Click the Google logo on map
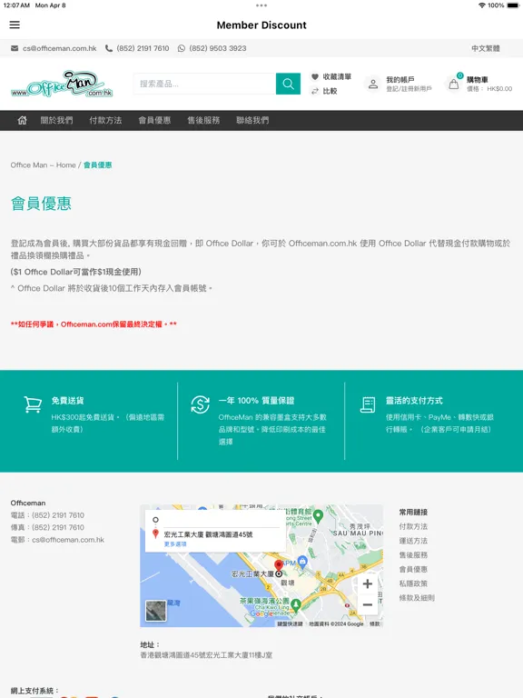Screen dimensions: 523x698 (x=262, y=613)
